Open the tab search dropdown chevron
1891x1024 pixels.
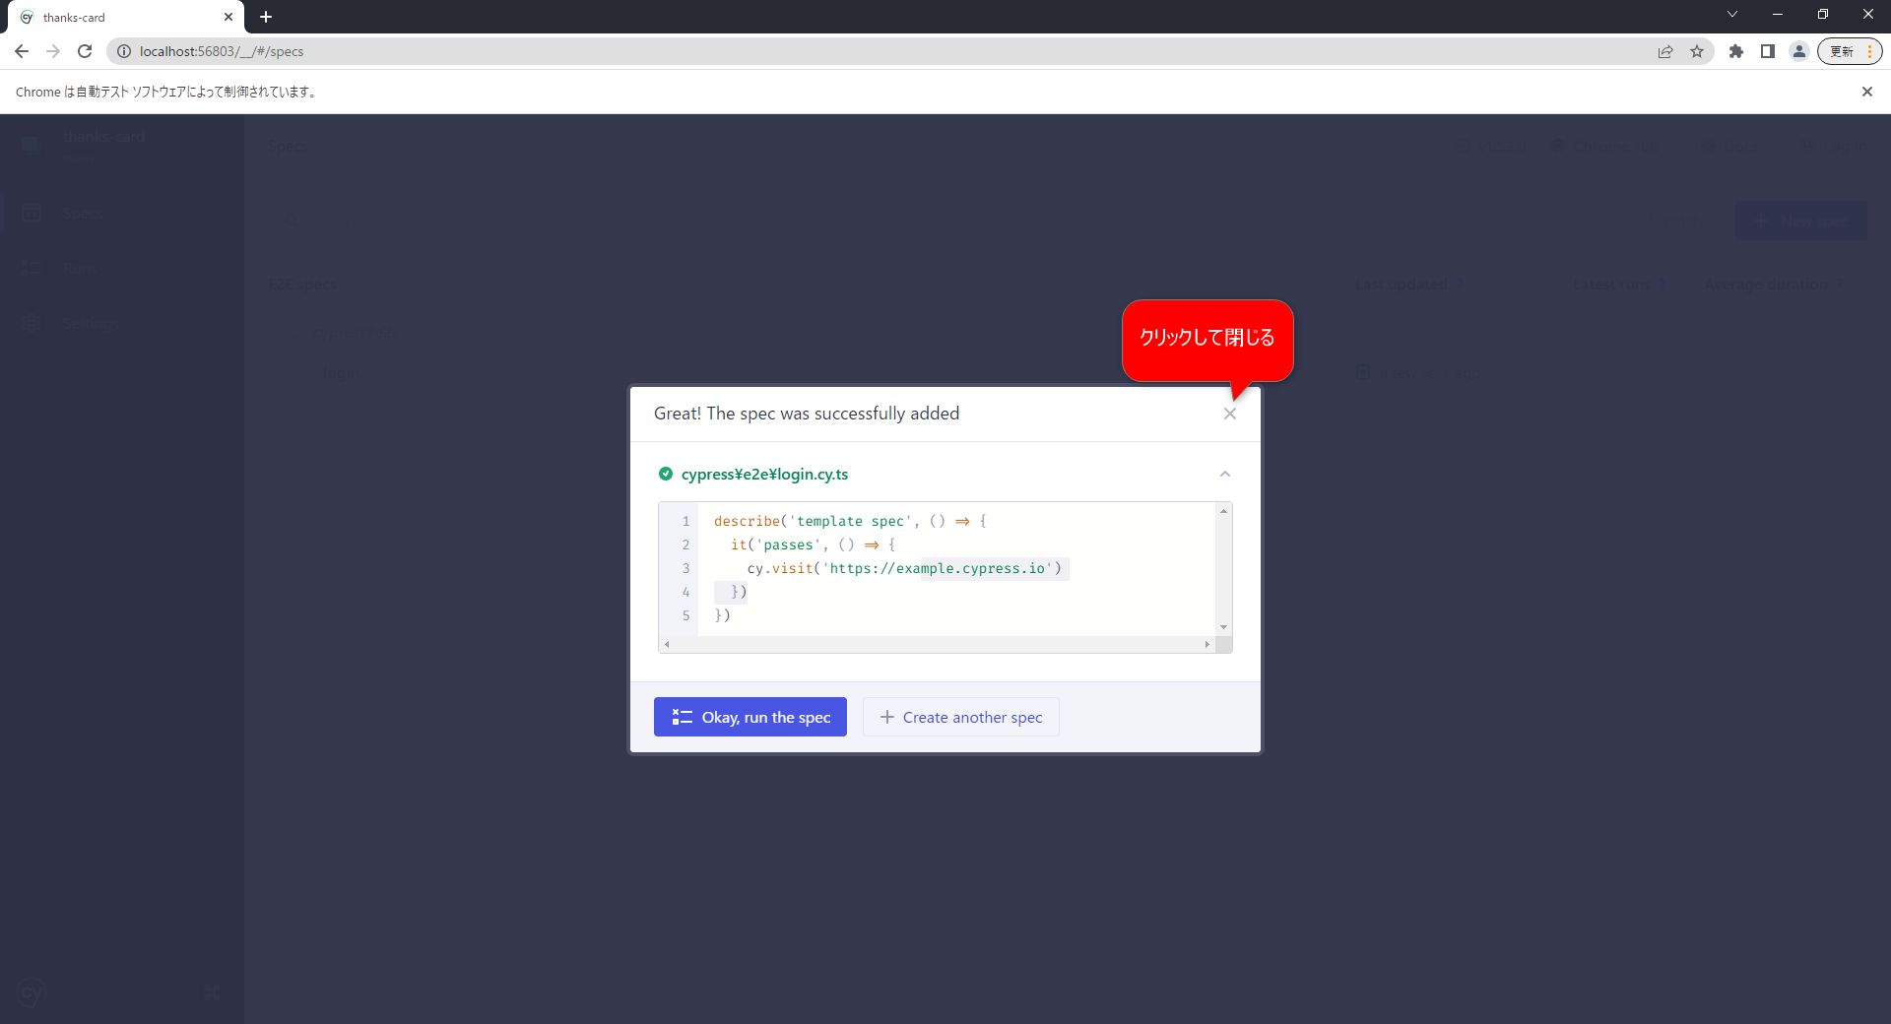point(1732,14)
